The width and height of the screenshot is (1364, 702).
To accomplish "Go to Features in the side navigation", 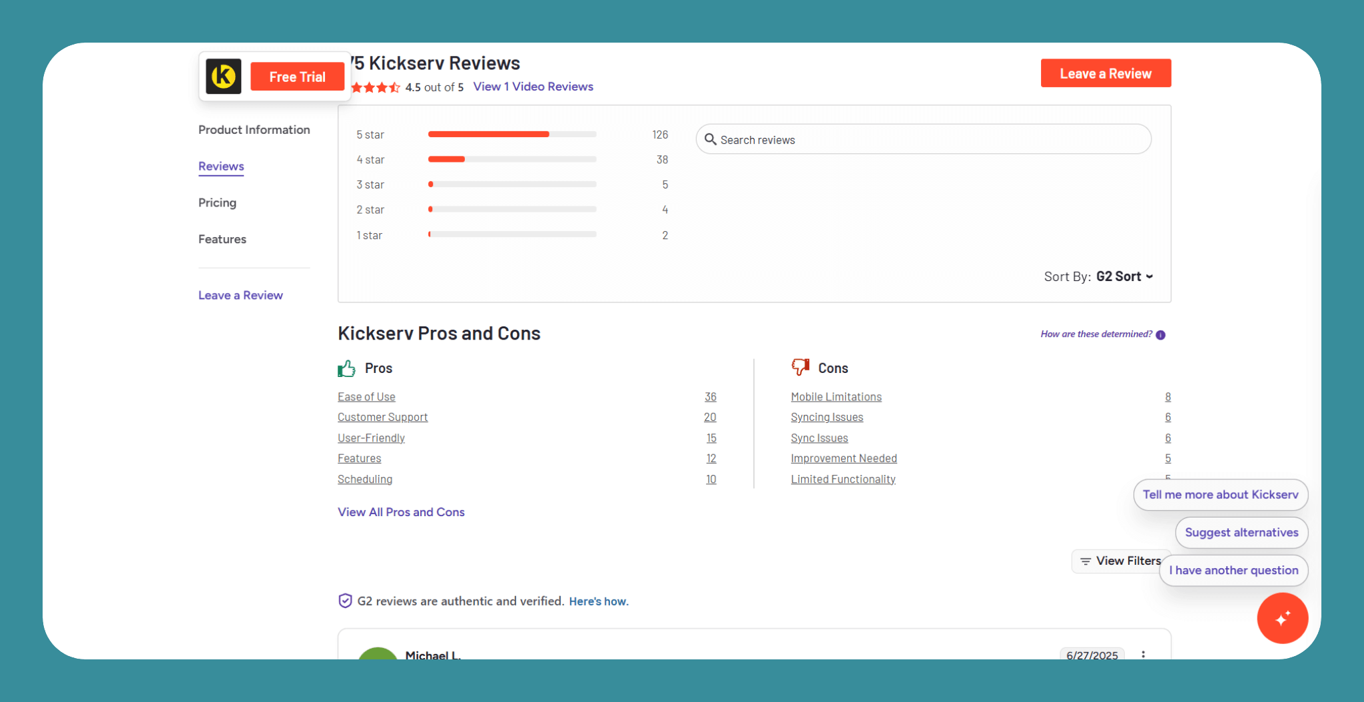I will point(222,239).
